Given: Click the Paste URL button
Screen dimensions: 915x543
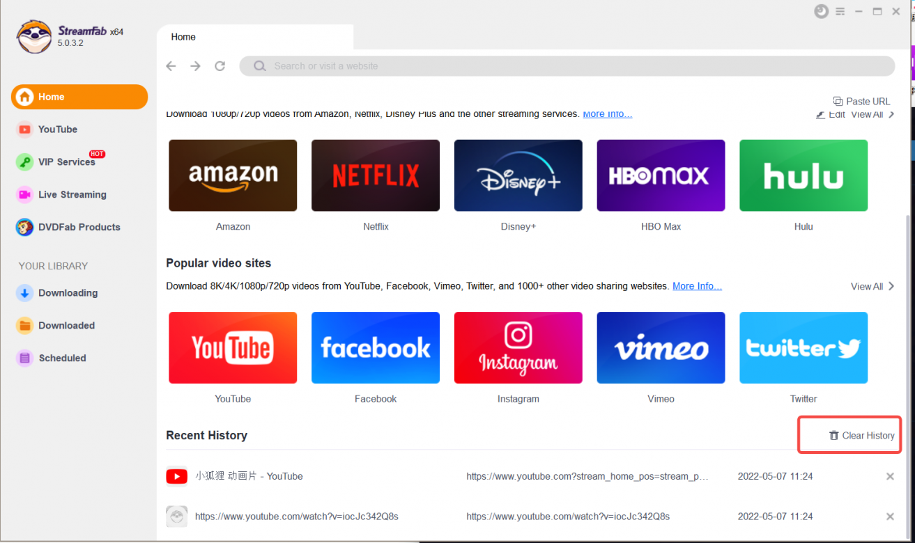Looking at the screenshot, I should [862, 102].
